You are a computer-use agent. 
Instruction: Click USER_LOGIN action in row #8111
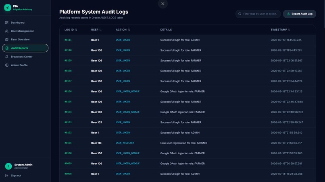click(123, 40)
